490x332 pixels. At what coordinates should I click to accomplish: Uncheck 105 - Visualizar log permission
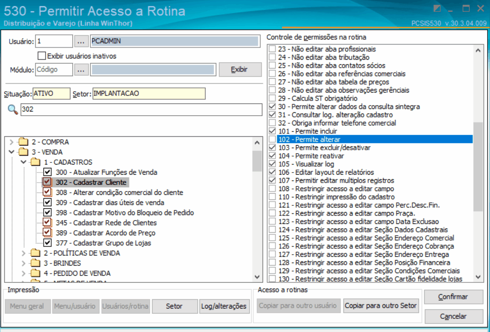point(272,164)
